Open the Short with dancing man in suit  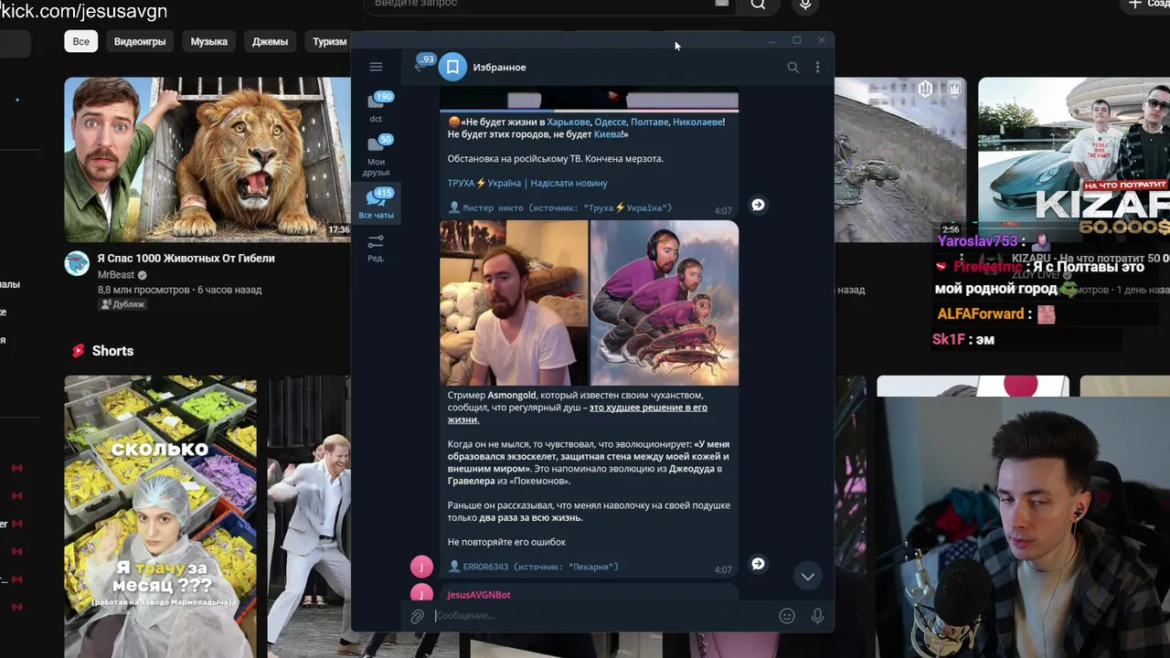click(x=309, y=516)
